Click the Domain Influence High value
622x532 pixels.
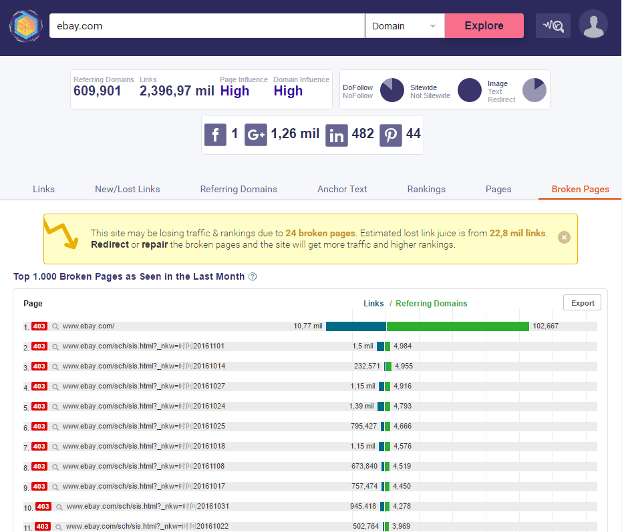click(x=288, y=91)
